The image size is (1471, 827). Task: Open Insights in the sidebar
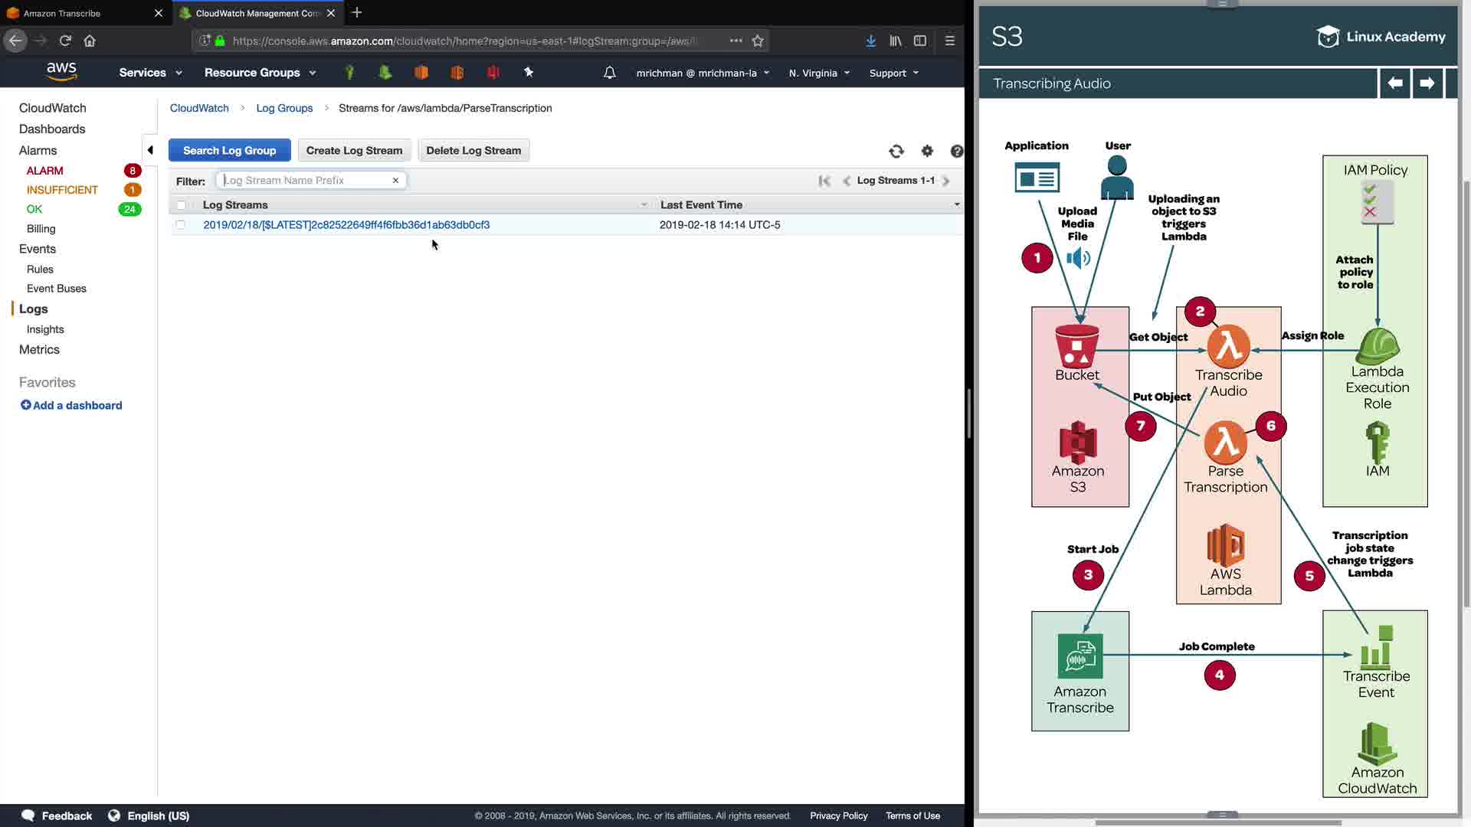(x=45, y=329)
